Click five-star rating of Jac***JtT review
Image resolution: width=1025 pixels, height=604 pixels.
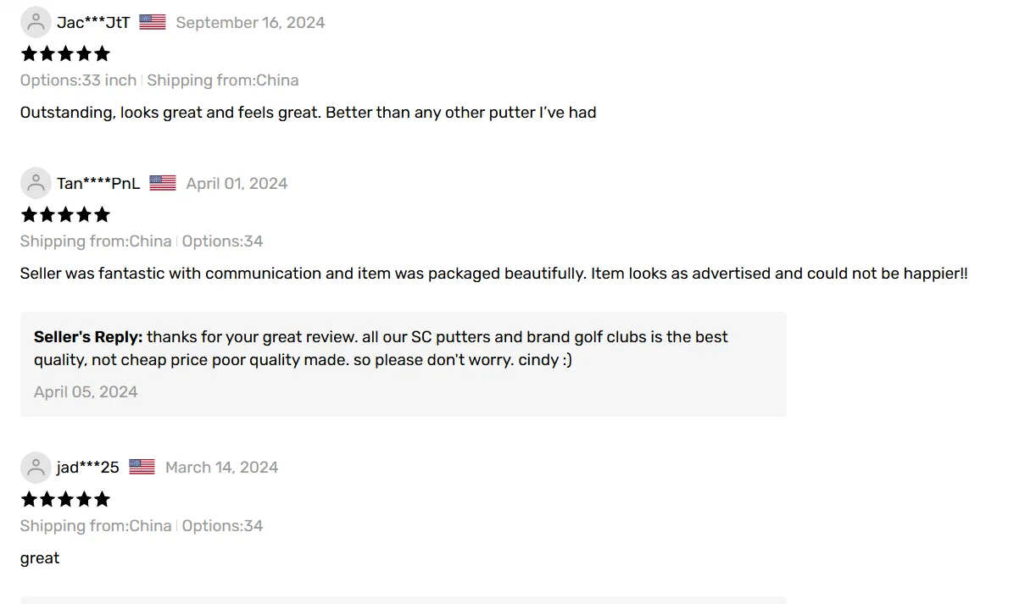[x=65, y=54]
